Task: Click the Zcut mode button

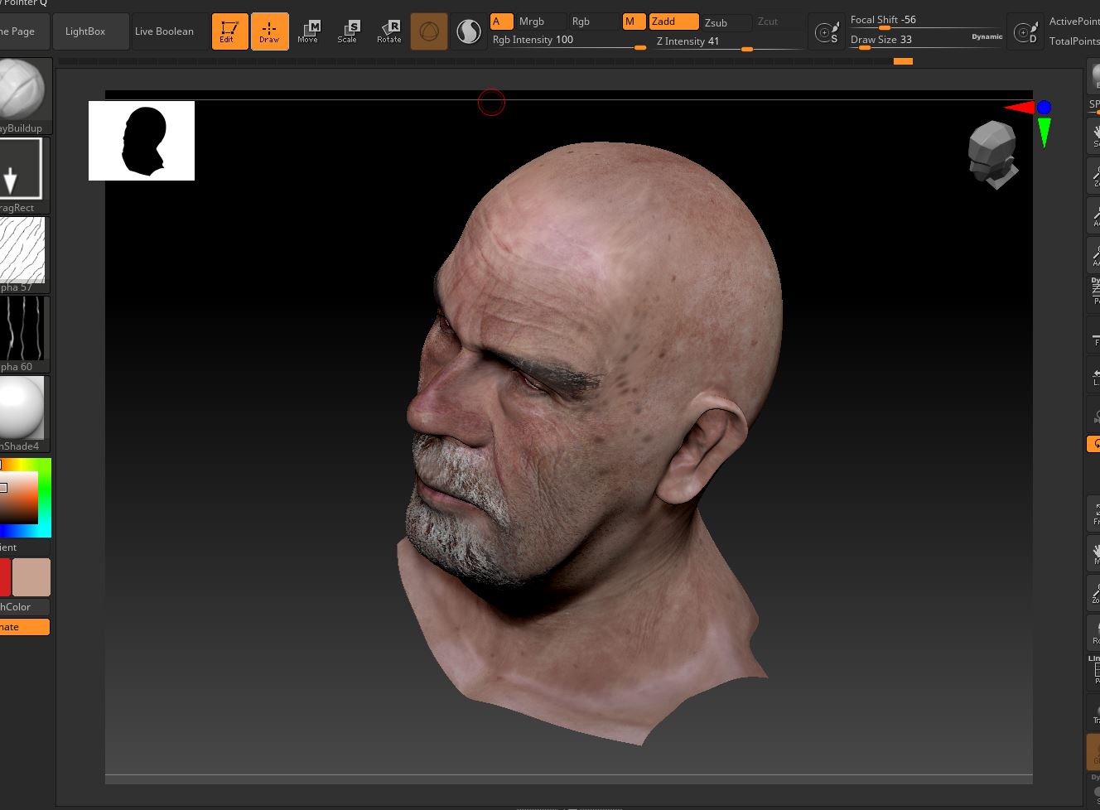Action: [779, 22]
